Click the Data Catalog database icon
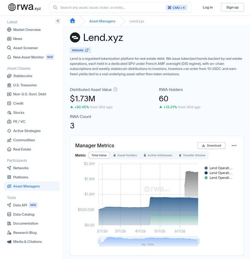This screenshot has width=250, height=259. click(9, 214)
